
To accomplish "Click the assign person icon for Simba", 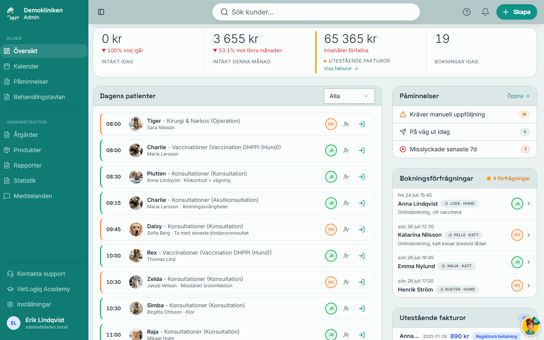I will pyautogui.click(x=346, y=309).
